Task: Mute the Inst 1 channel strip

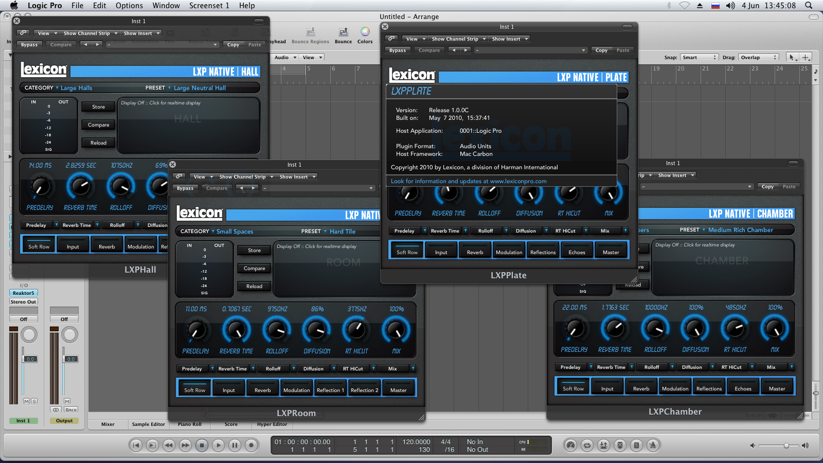Action: point(27,401)
